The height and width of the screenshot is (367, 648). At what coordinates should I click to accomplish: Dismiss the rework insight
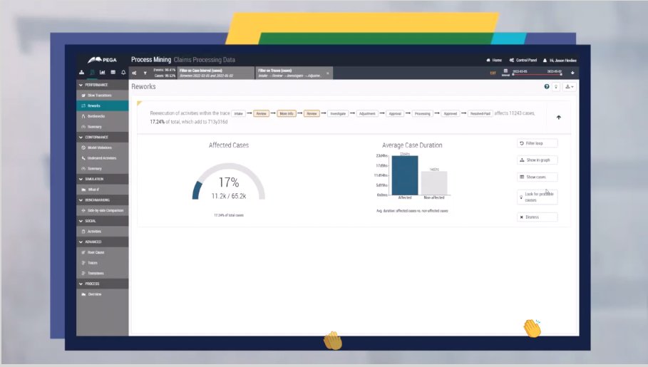coord(537,217)
